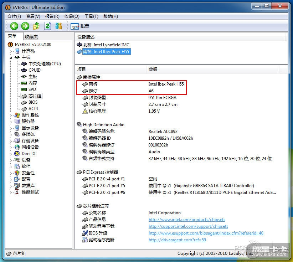Click the 设备描述 column header
293x262 pixels.
[180, 37]
